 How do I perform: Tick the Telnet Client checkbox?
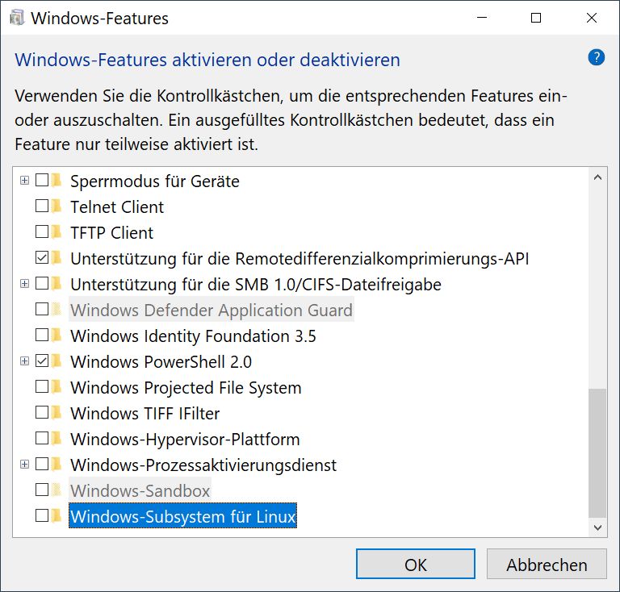42,206
